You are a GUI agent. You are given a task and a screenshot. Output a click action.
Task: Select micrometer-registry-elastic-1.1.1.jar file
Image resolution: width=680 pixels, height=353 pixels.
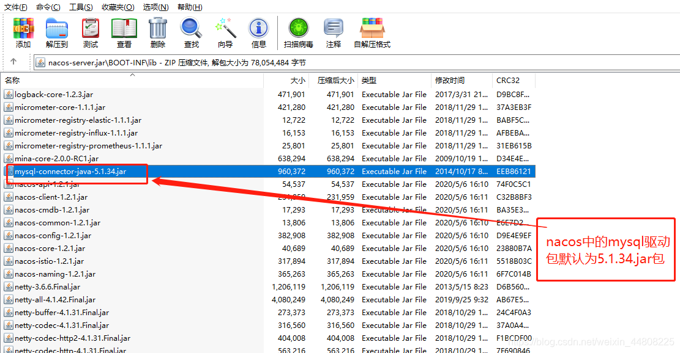point(78,120)
